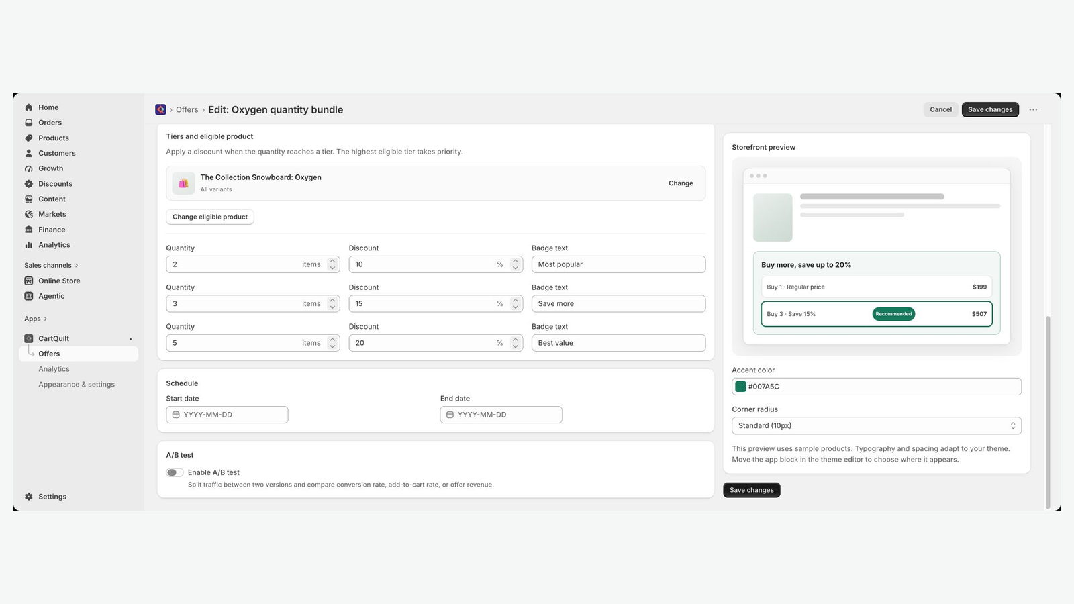
Task: Click the Discount field showing 20 percent
Action: click(436, 343)
